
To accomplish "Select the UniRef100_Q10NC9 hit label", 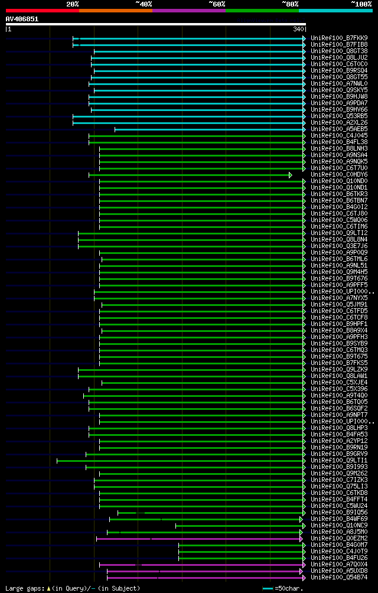I will (x=339, y=525).
